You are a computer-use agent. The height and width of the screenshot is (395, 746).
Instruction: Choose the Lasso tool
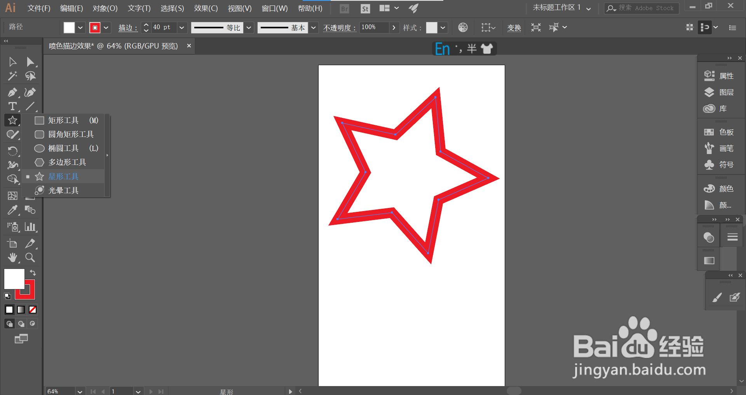coord(30,76)
